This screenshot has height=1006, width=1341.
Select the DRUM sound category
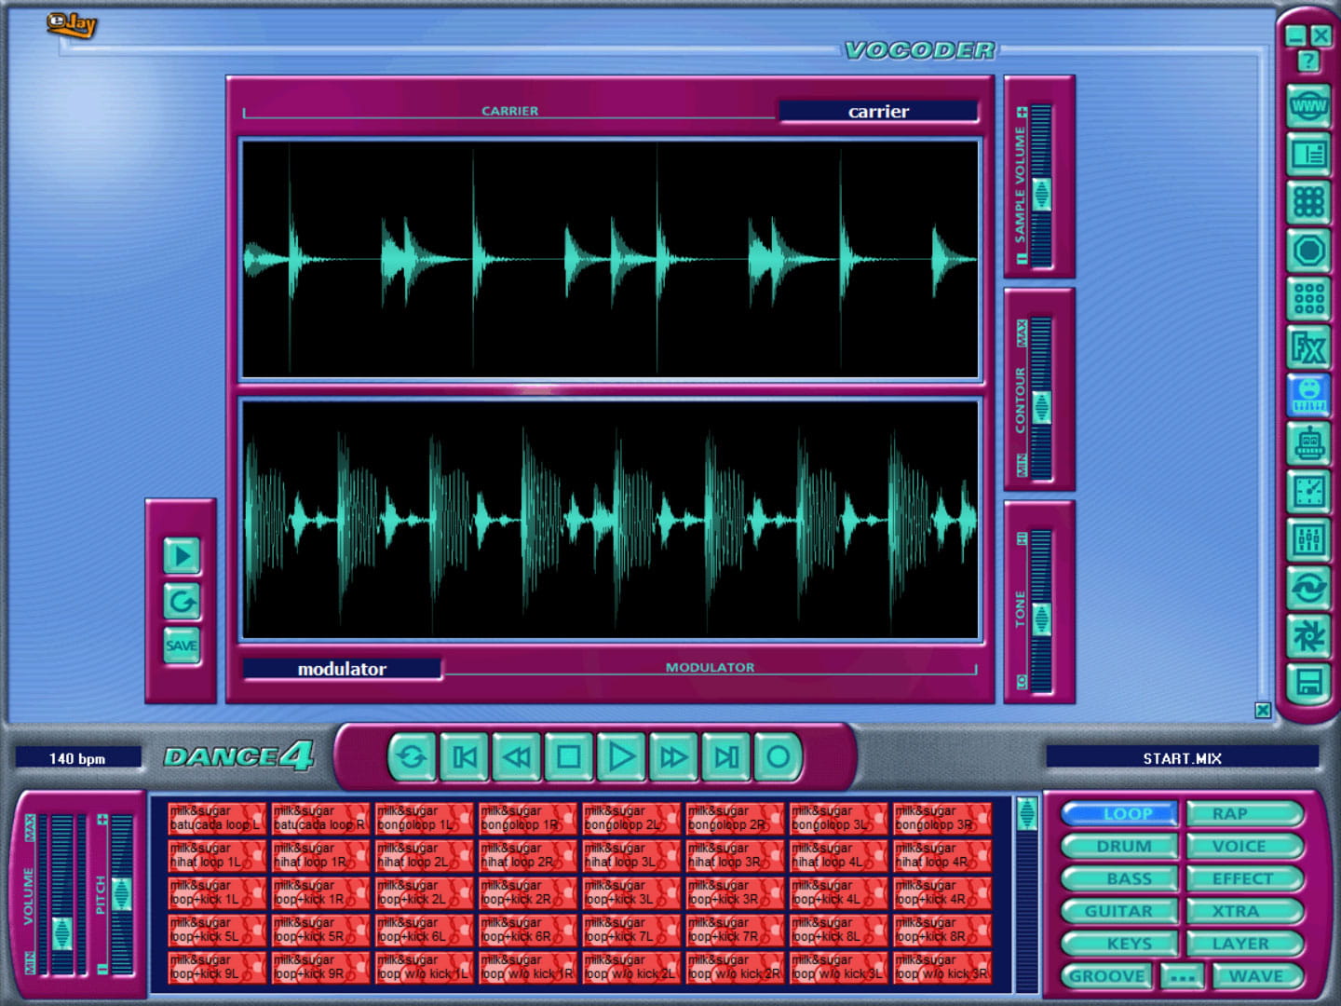[1121, 847]
